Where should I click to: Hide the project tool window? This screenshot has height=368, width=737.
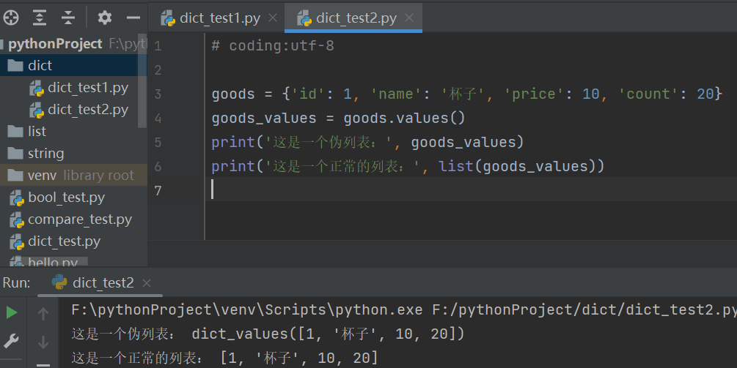[x=133, y=18]
